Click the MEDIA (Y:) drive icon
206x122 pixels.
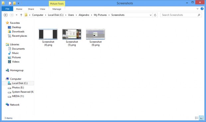click(9, 97)
